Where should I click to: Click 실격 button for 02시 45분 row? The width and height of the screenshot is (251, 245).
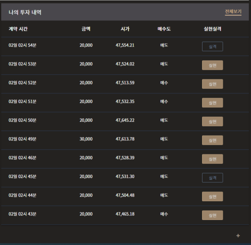(213, 178)
